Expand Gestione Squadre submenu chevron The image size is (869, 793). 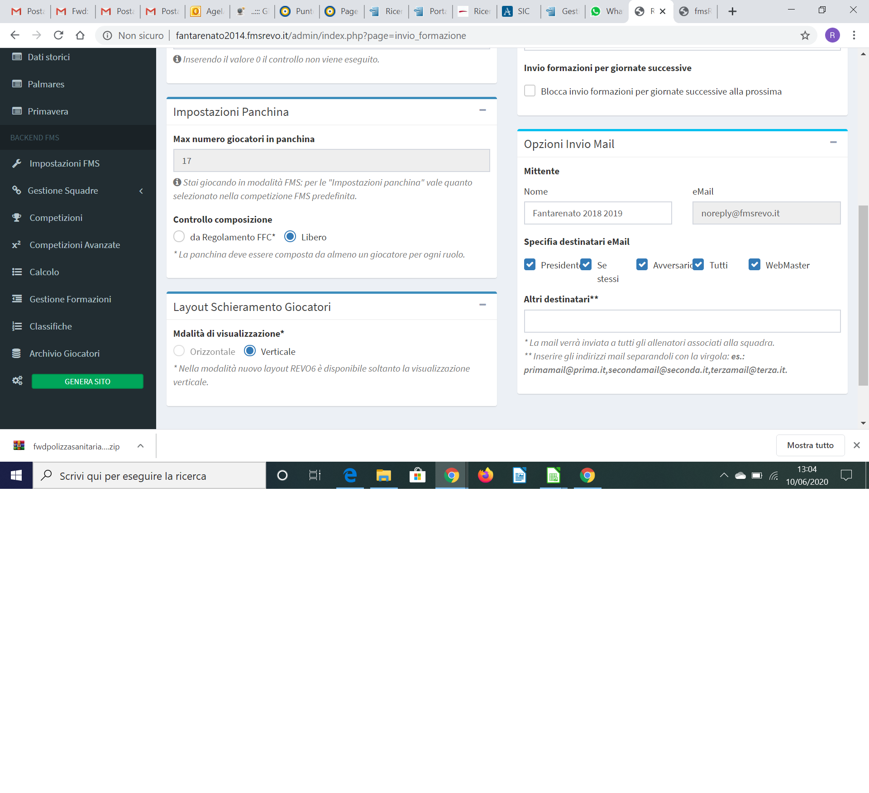[x=141, y=191]
